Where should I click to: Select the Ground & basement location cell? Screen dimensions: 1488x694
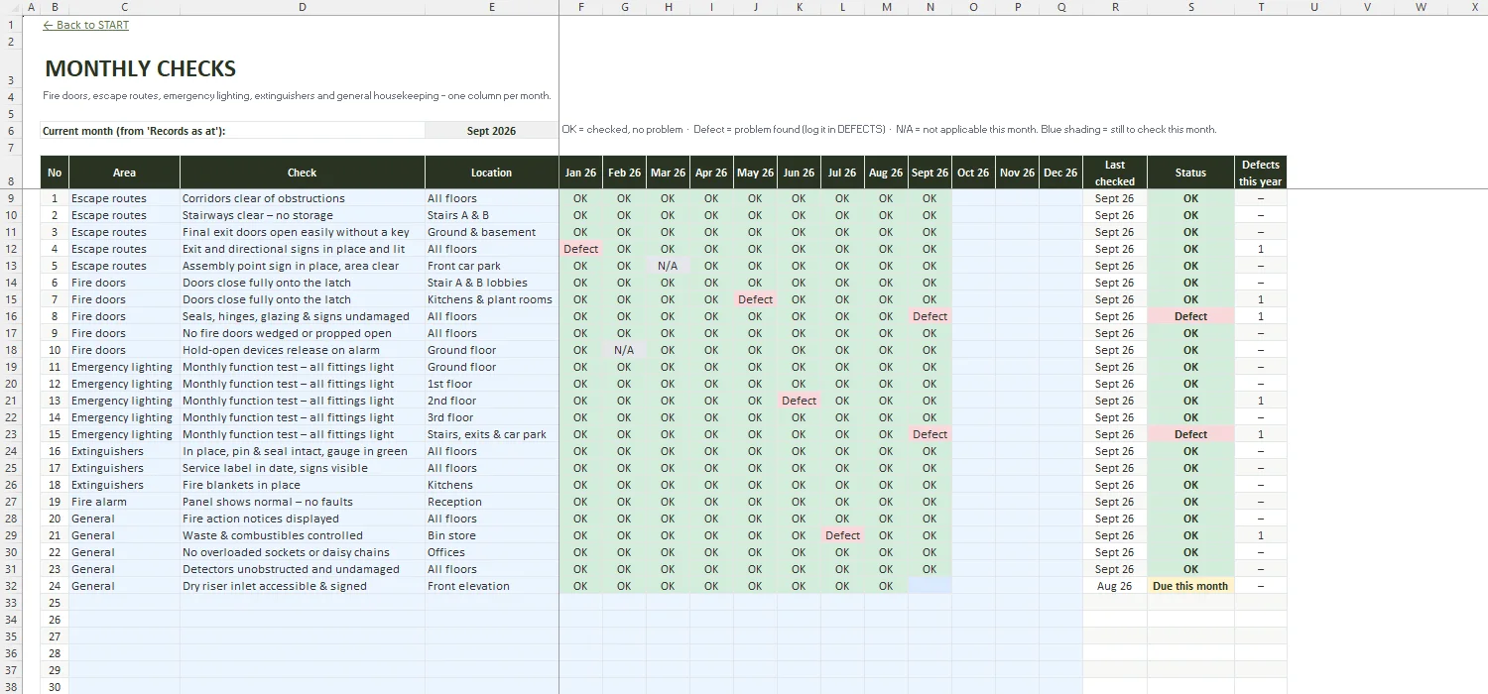coord(492,232)
